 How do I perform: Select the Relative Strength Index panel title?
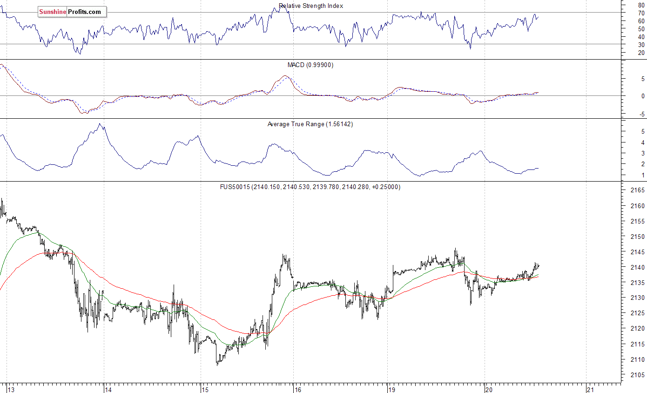point(311,6)
